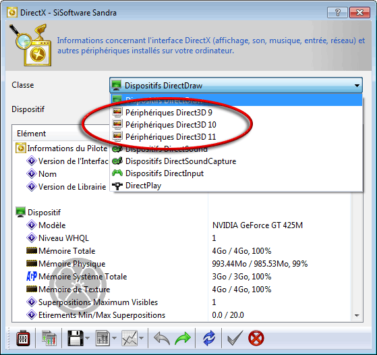
Task: Select the Niveau WHQL row
Action: tap(182, 238)
